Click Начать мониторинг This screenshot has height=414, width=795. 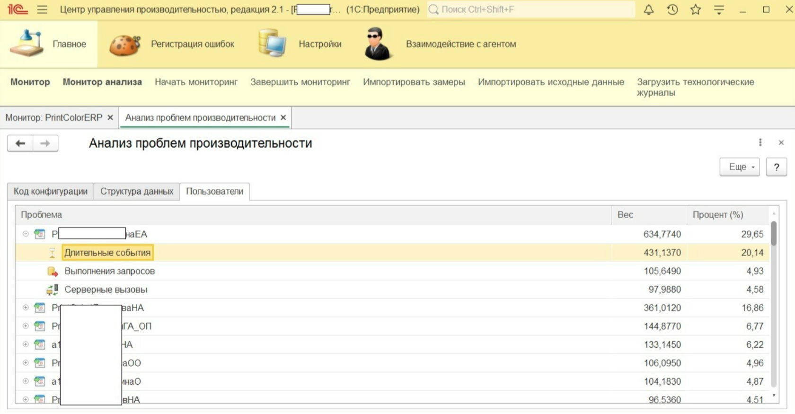click(196, 82)
